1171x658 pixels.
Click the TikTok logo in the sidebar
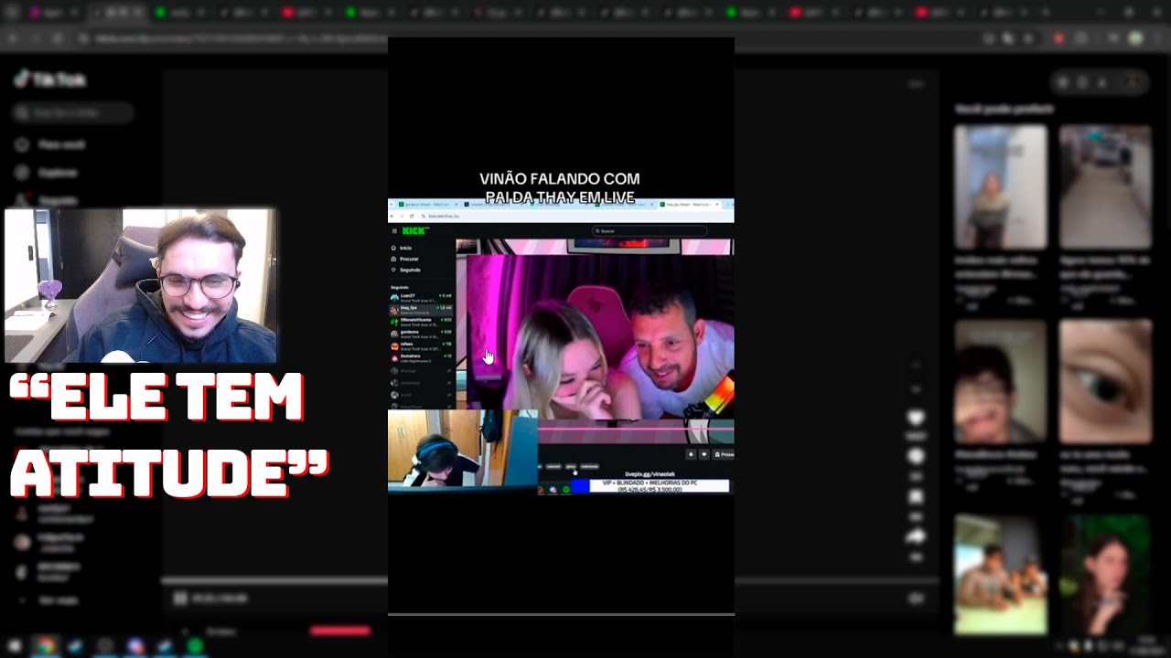(50, 80)
